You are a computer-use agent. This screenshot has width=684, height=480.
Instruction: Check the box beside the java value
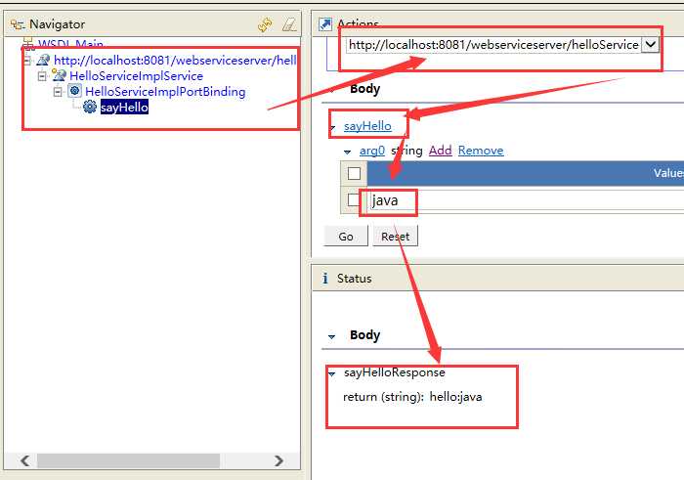click(x=354, y=200)
